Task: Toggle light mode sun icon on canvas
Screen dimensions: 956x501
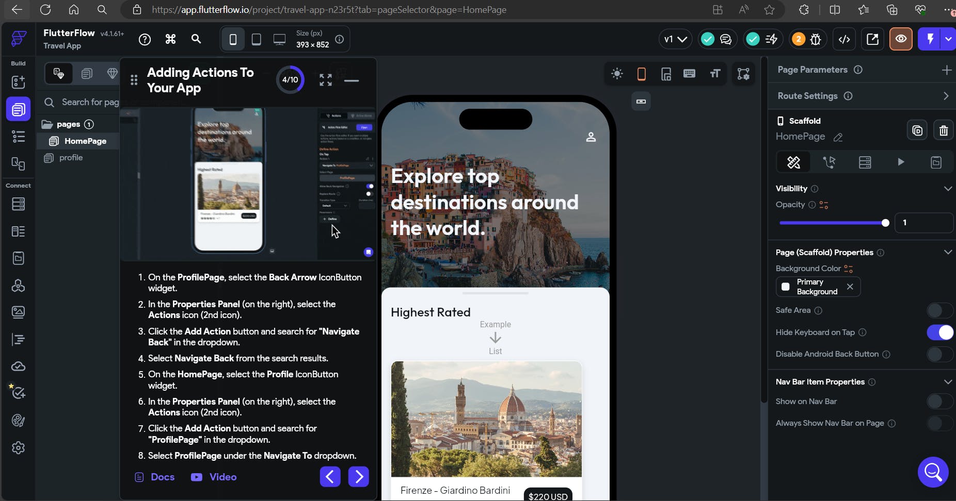Action: click(617, 74)
